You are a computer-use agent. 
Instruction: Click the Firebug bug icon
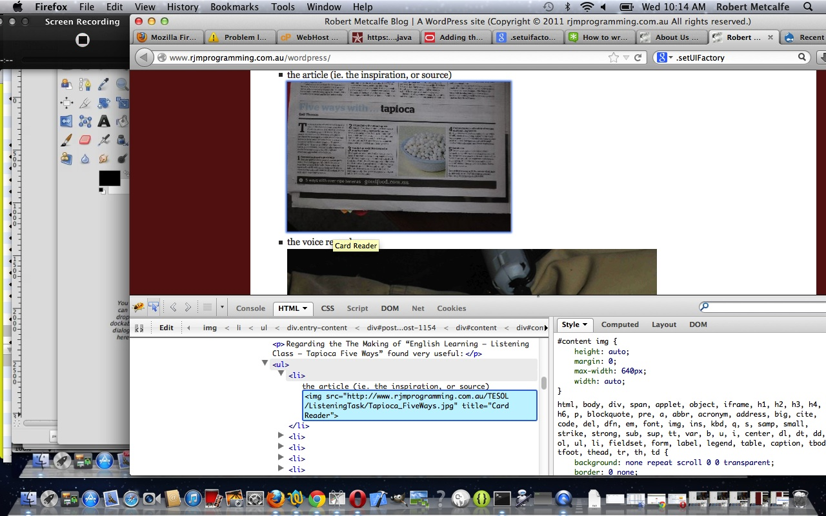point(139,308)
